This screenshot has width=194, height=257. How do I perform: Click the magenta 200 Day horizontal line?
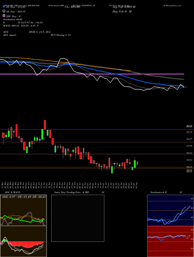coord(92,74)
